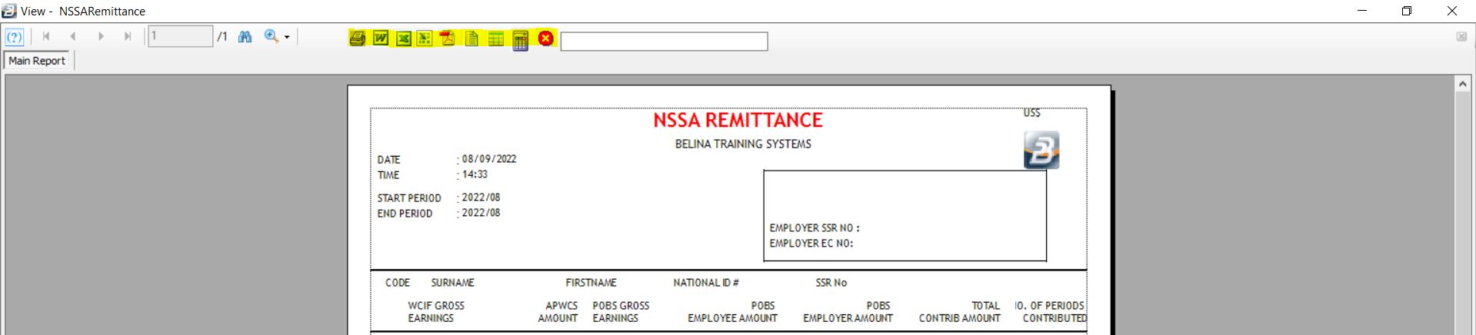The image size is (1476, 335).
Task: Click the US$ currency label
Action: point(1031,113)
